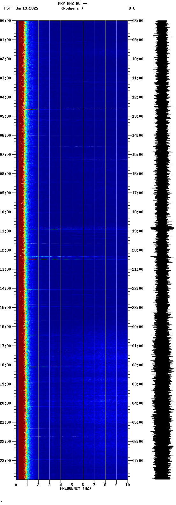
Task: Click the bright event streak near 12:30 PST
Action: click(x=77, y=259)
